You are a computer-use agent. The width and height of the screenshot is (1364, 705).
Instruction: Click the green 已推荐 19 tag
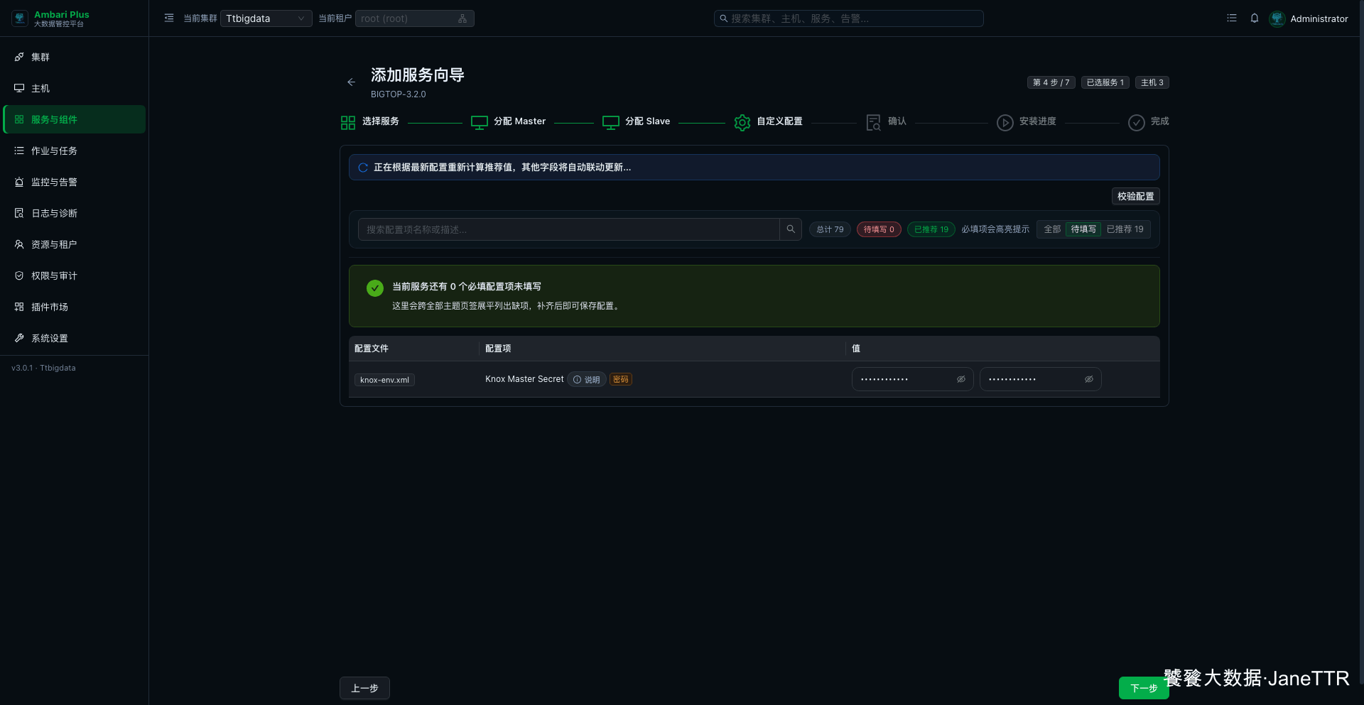(x=931, y=229)
